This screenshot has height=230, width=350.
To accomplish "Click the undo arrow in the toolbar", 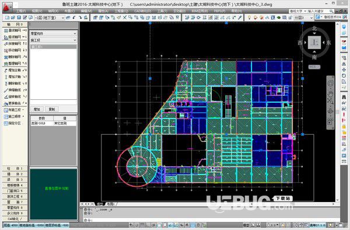I will coord(74,18).
